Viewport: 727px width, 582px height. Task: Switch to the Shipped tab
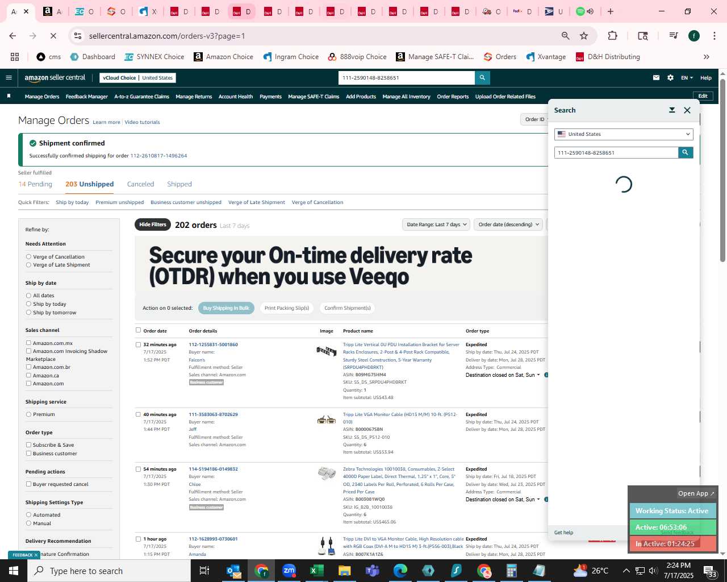point(179,184)
